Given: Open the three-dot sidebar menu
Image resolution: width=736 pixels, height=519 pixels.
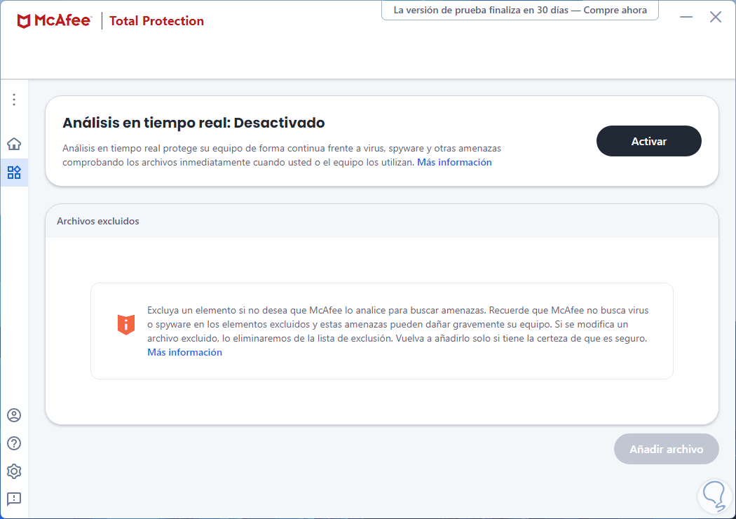Looking at the screenshot, I should [14, 100].
